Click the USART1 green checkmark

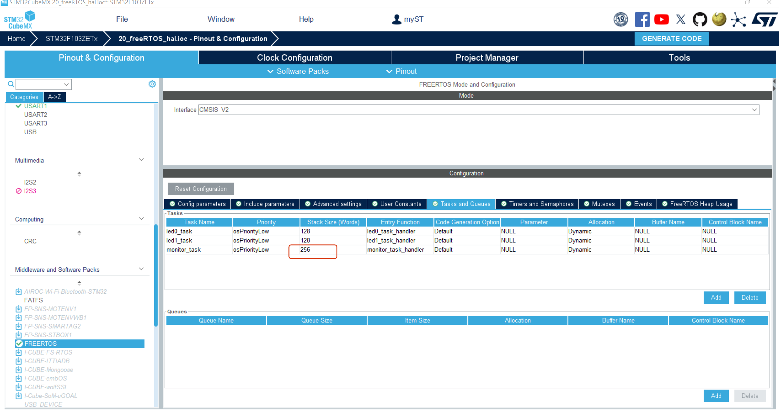(x=19, y=106)
